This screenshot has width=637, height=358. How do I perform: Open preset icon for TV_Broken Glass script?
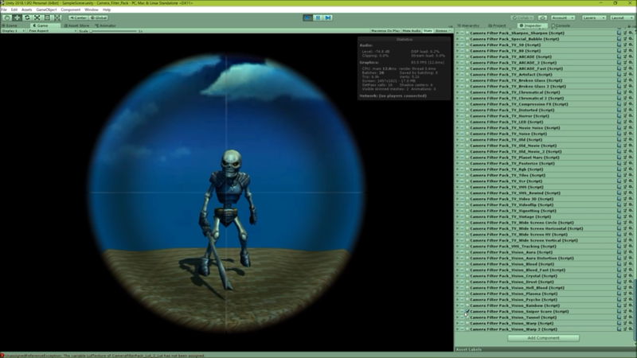pos(625,80)
